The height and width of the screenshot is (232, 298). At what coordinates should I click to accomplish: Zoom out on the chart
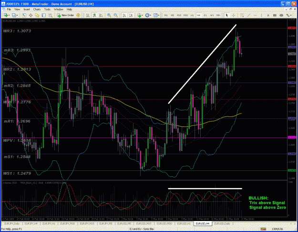click(115, 15)
